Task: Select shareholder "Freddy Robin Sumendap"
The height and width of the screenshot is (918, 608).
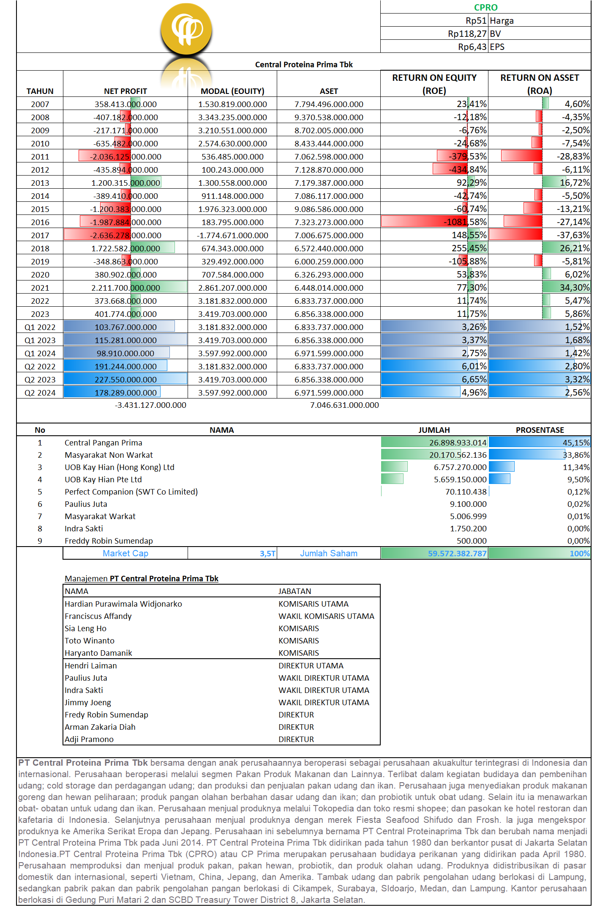Action: pos(109,541)
